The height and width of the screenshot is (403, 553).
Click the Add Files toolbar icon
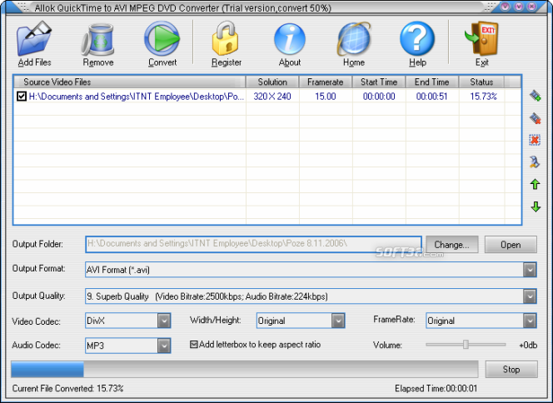click(34, 39)
